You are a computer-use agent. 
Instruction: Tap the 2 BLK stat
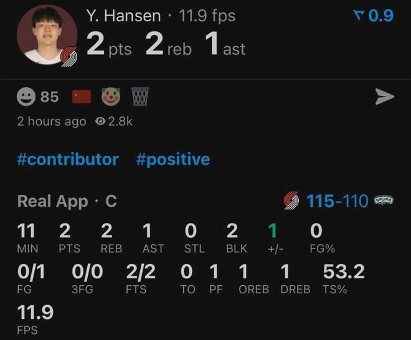[232, 232]
